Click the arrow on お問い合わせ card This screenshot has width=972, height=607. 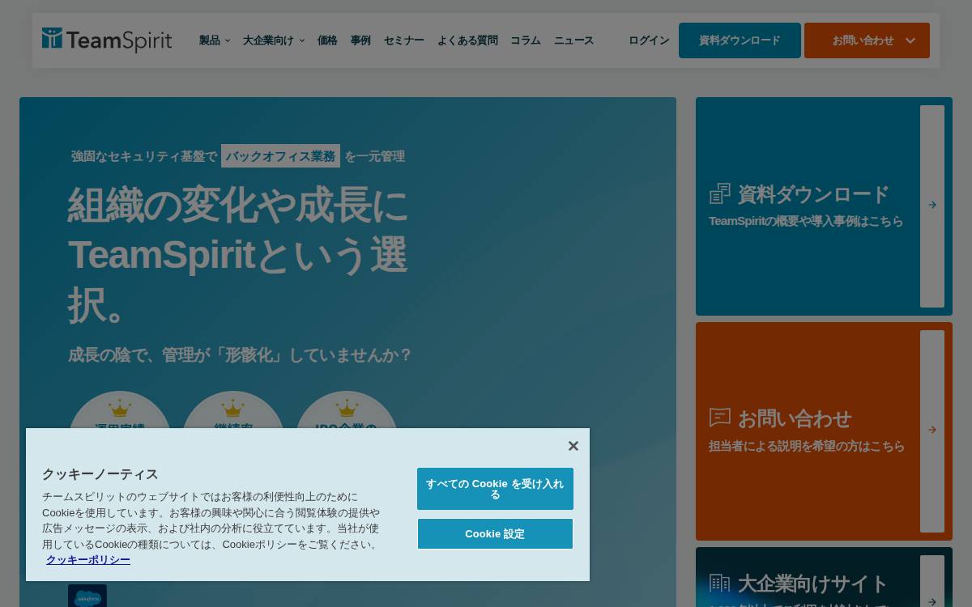932,431
